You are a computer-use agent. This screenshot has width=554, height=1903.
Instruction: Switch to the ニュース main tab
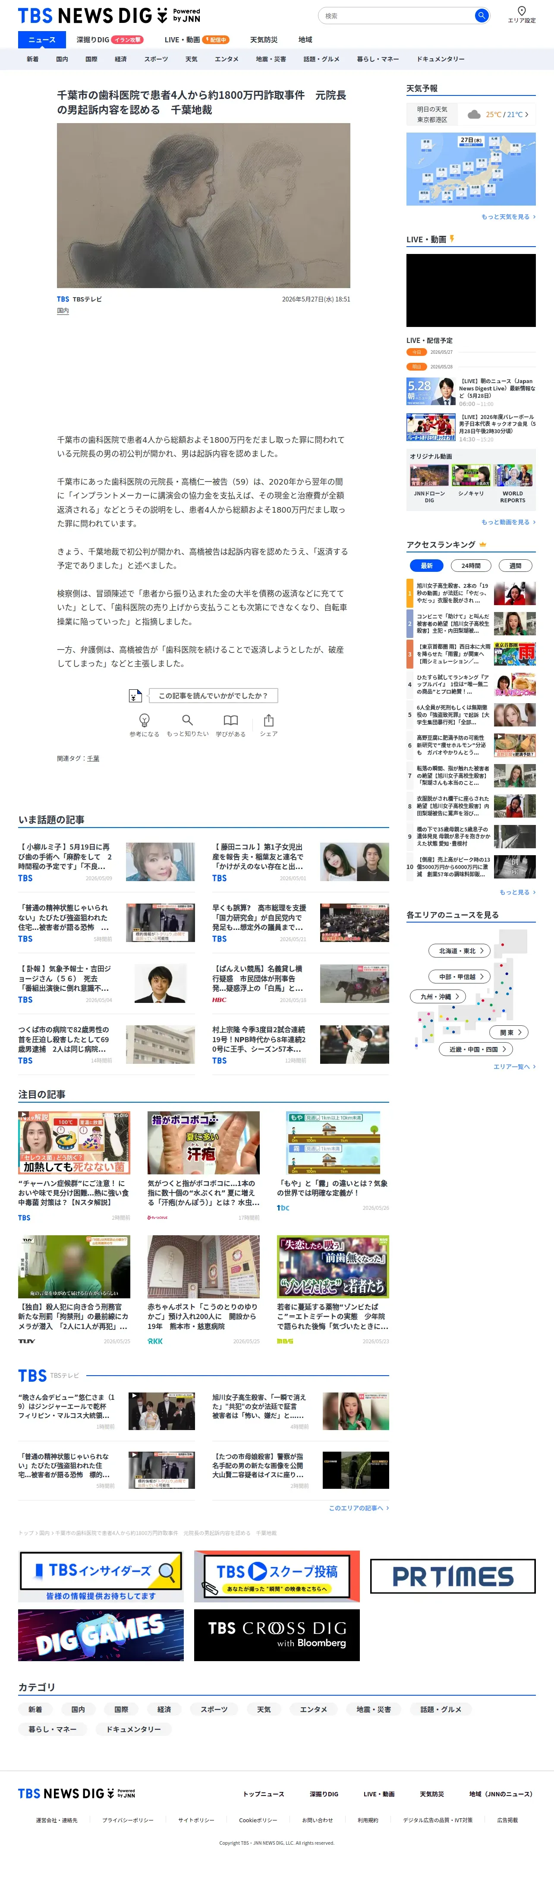tap(42, 40)
